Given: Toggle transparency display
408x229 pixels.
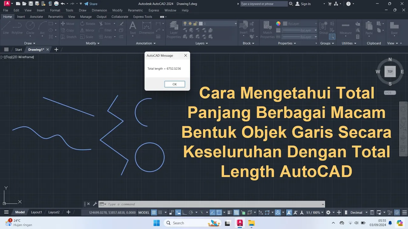Looking at the screenshot, I should pos(237,212).
